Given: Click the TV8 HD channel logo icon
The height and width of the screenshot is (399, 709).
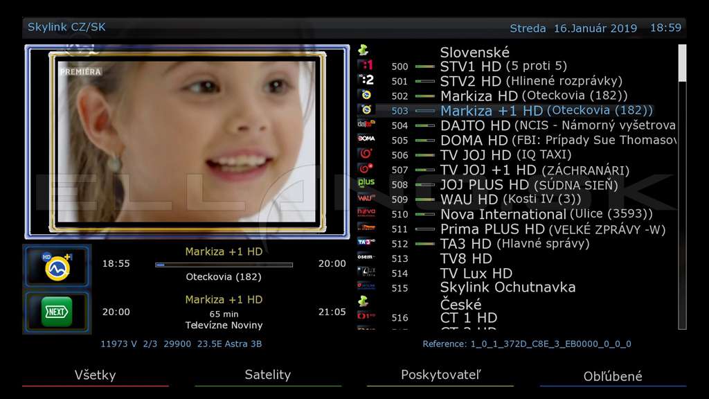Looking at the screenshot, I should 366,256.
